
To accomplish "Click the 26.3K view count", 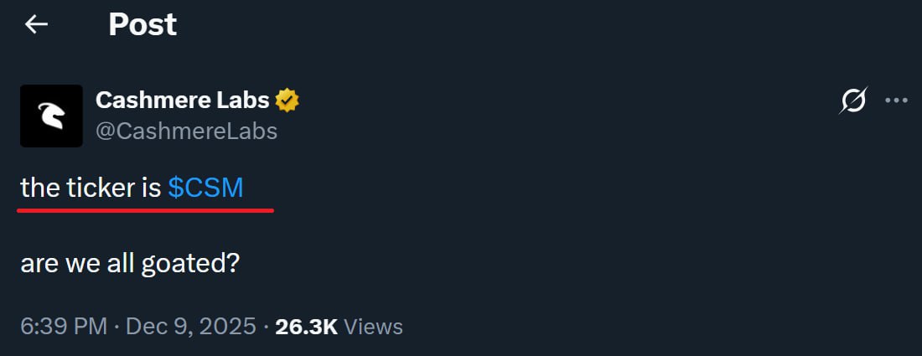I will coord(306,327).
